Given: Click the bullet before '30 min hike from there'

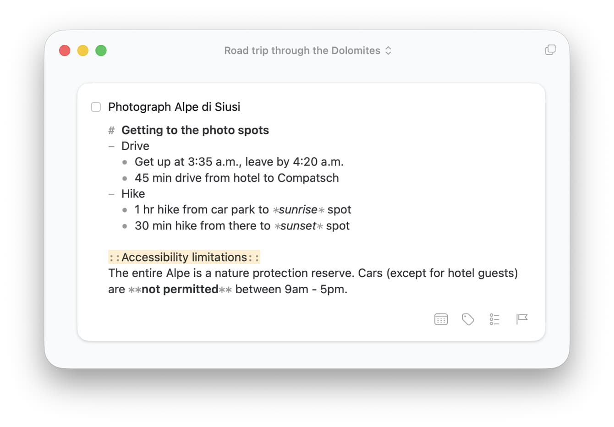Looking at the screenshot, I should tap(124, 226).
